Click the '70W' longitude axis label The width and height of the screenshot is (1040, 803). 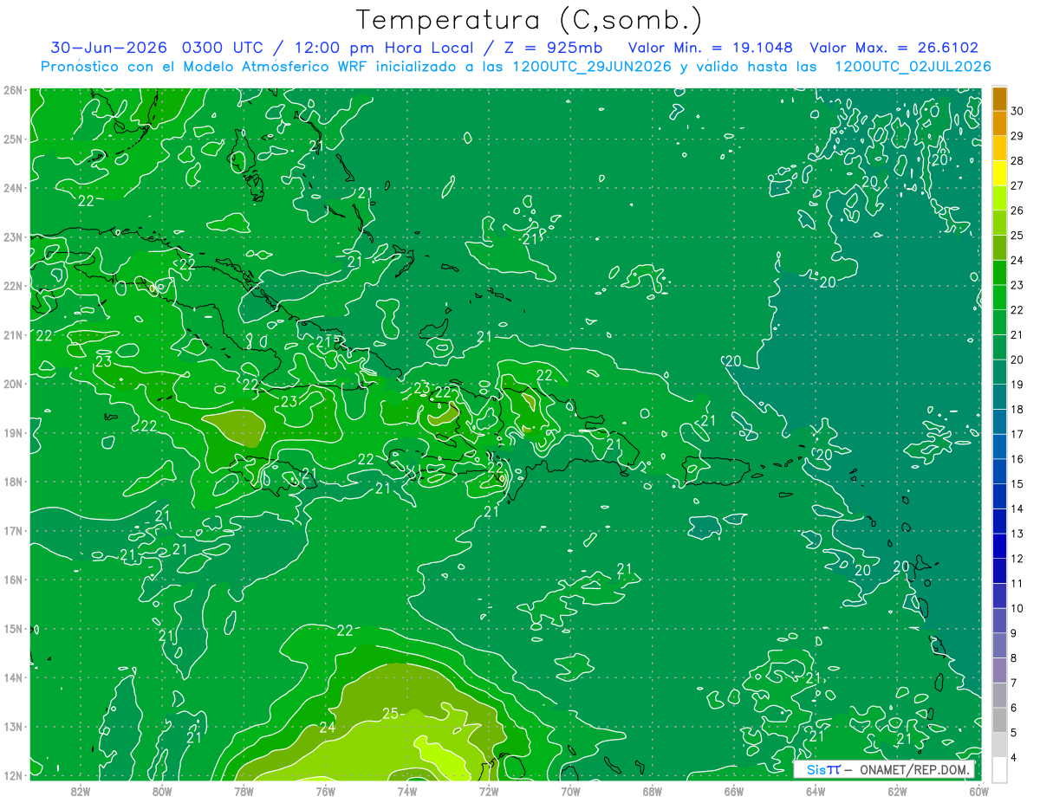click(570, 791)
